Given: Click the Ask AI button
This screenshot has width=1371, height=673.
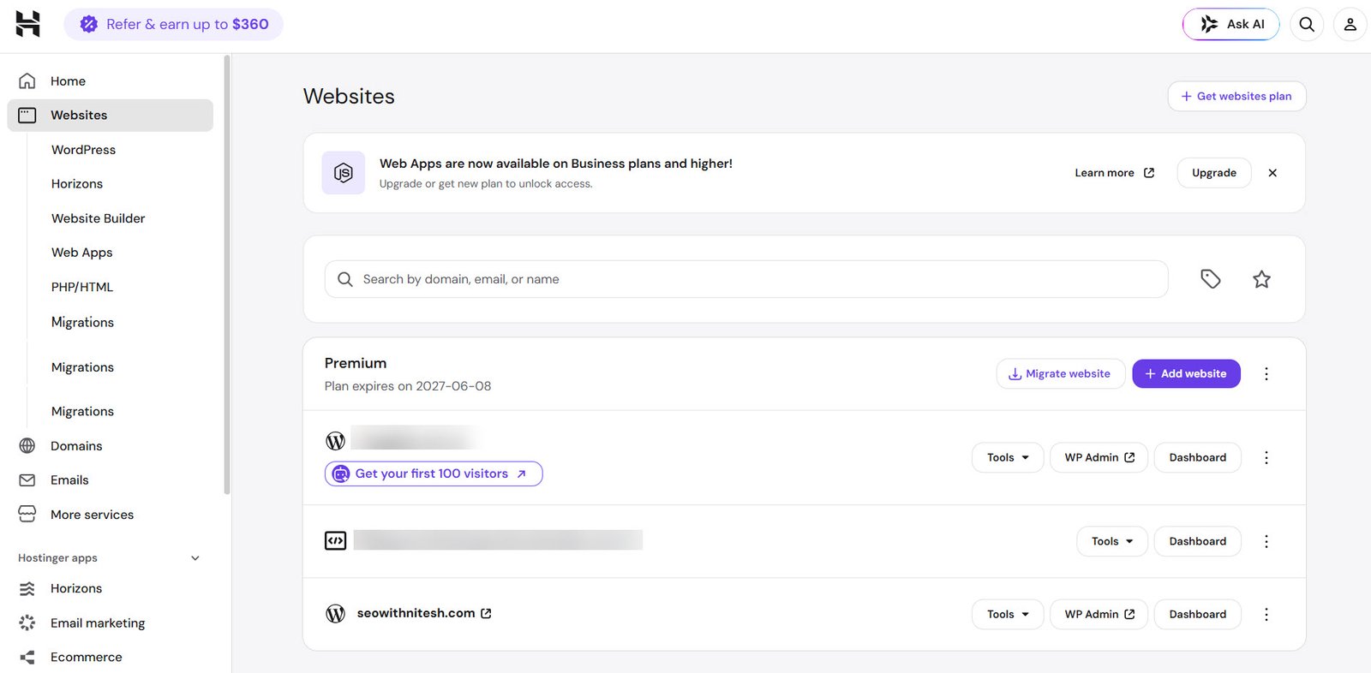Looking at the screenshot, I should [1230, 24].
